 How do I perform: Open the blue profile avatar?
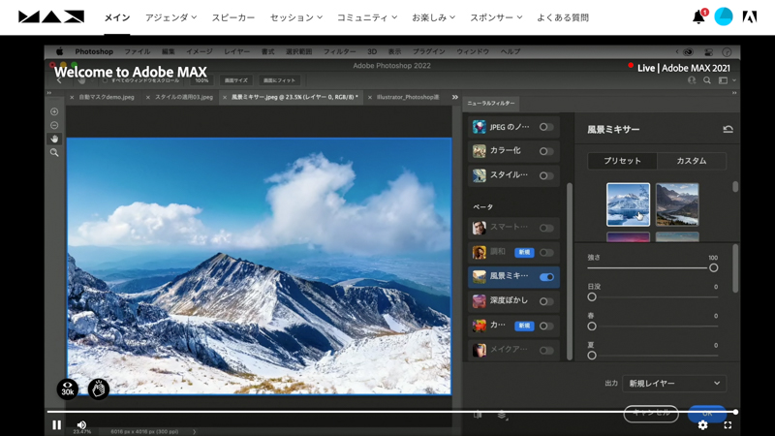(723, 16)
